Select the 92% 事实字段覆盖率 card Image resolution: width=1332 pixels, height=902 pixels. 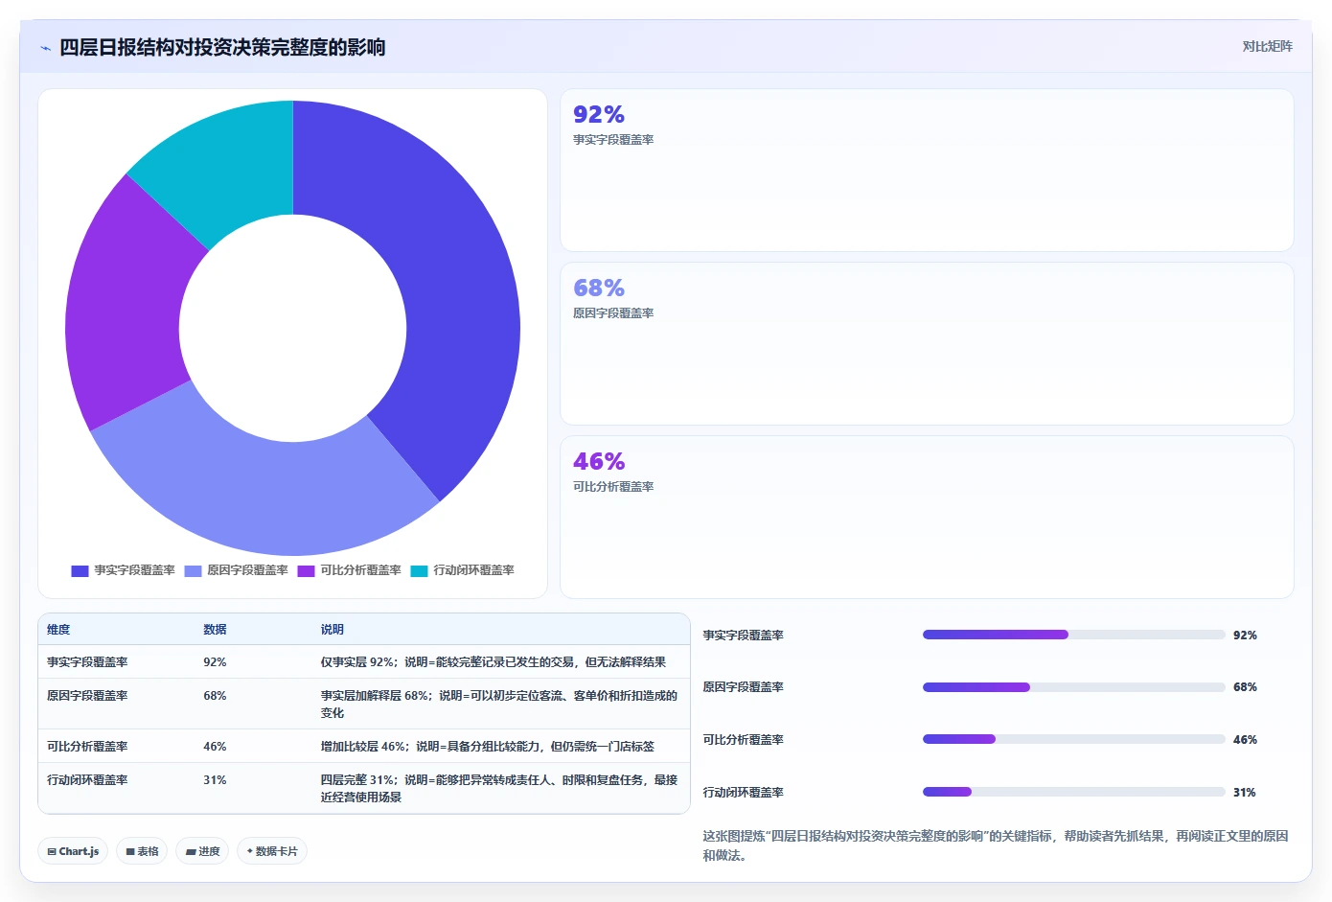927,171
